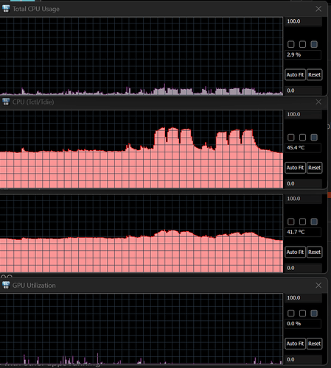Click Reset in Total CPU Usage panel
Screen dimensions: 331x368
(x=314, y=74)
